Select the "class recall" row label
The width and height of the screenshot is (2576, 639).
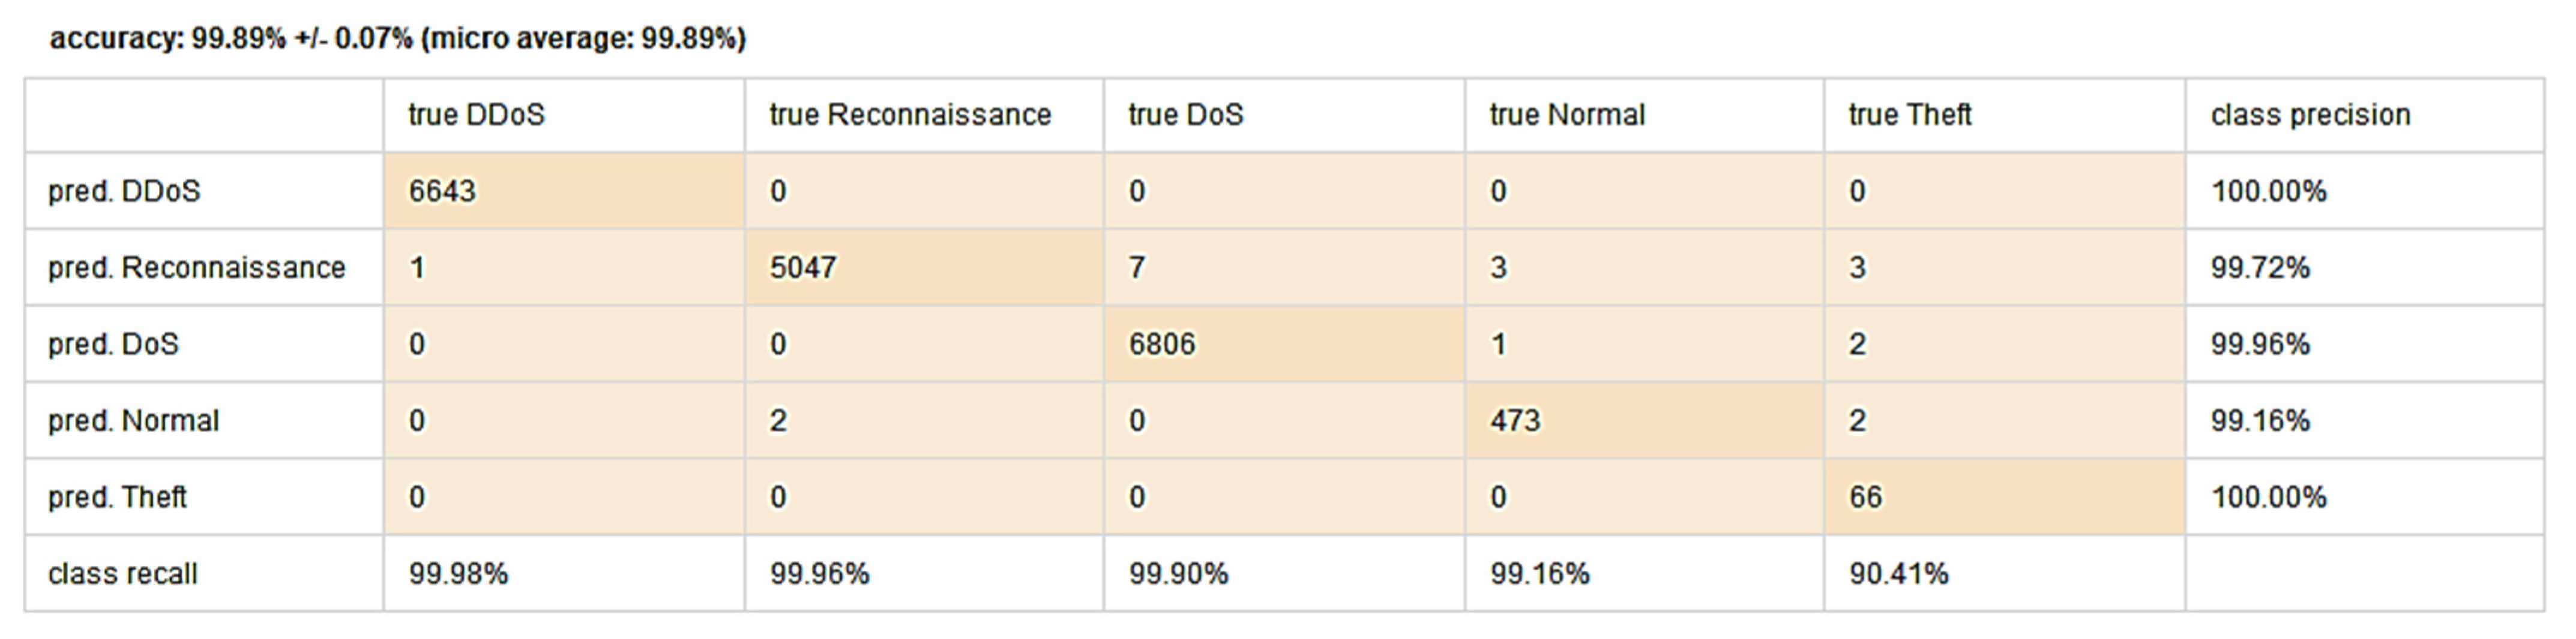pos(122,574)
